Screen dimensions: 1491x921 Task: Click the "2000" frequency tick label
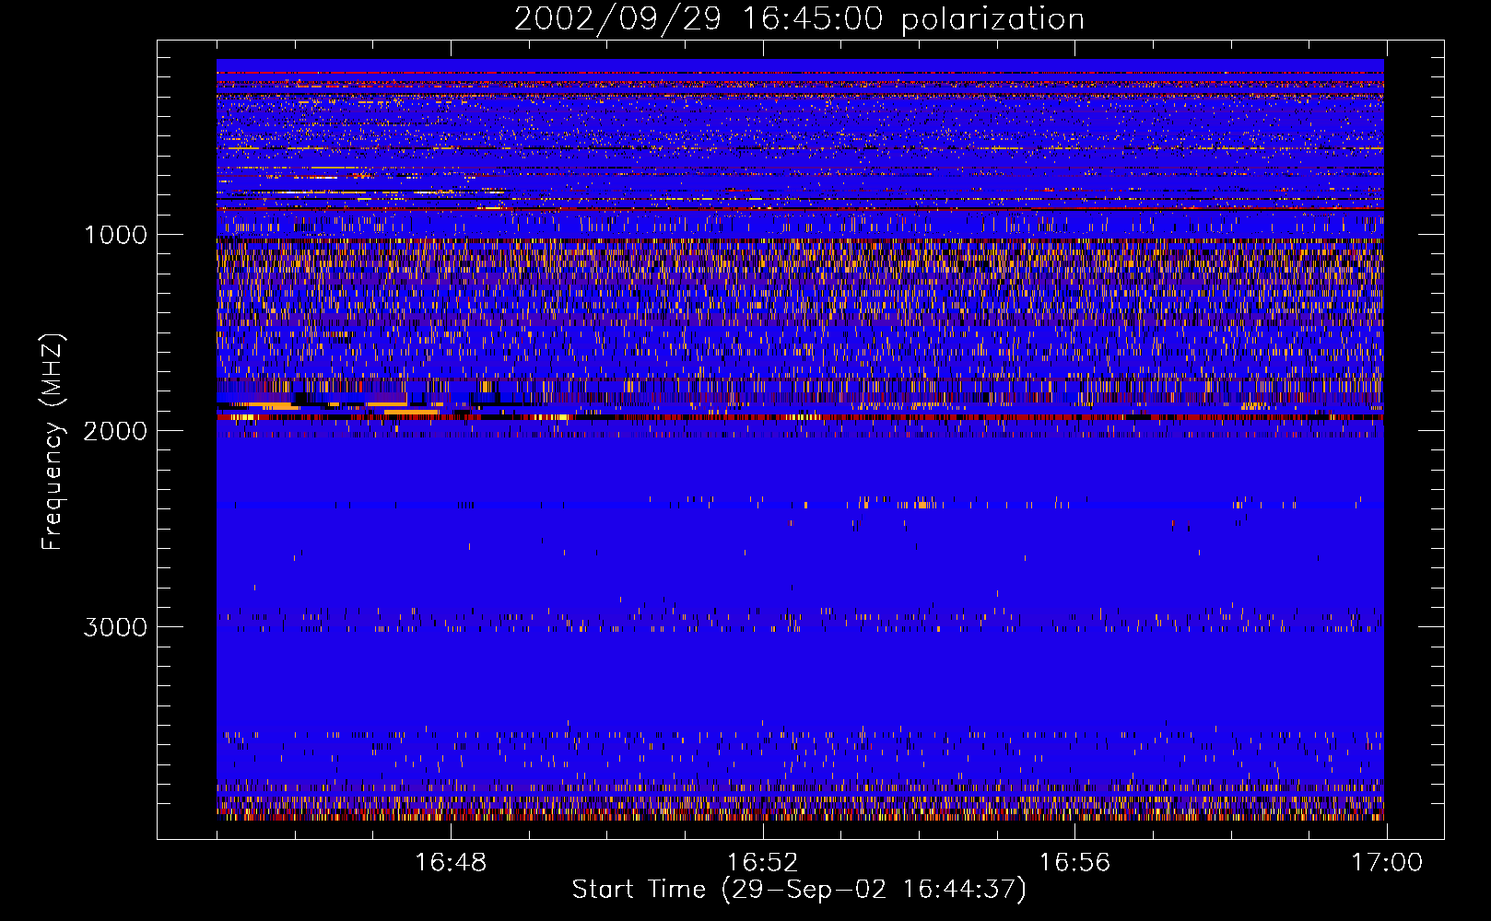115,431
